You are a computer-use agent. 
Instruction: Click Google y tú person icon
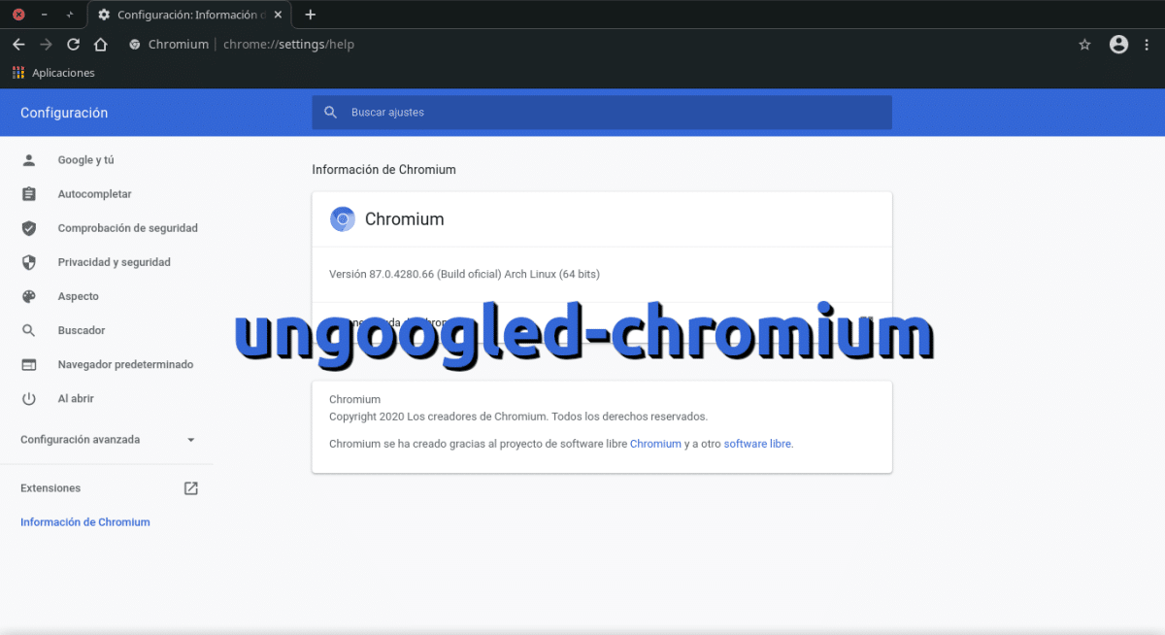[28, 159]
